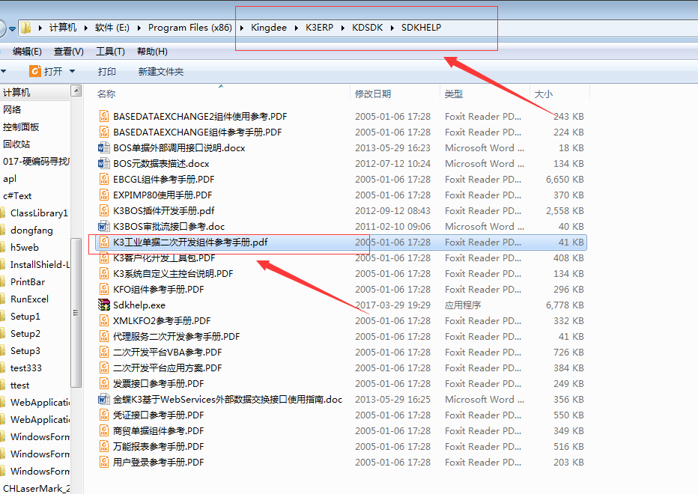The image size is (698, 494).
Task: Select 控制面板 in navigation pane
Action: [20, 126]
